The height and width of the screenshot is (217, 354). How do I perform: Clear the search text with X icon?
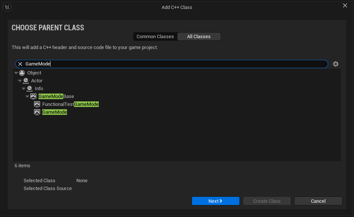[x=20, y=64]
